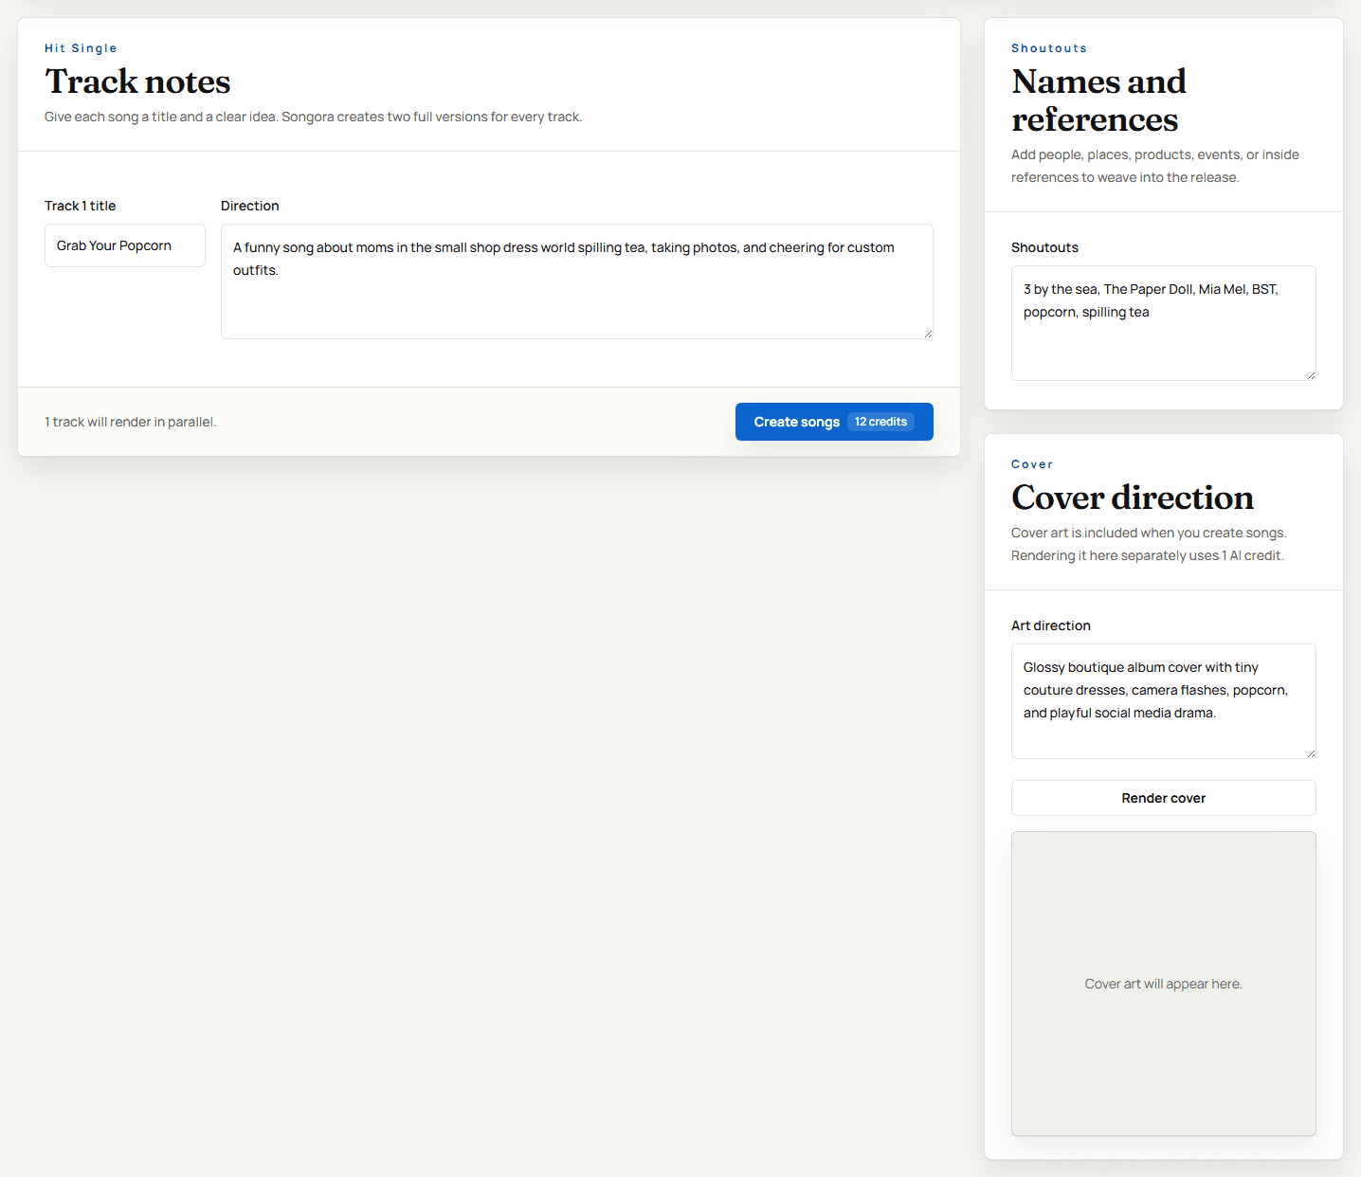The image size is (1361, 1177).
Task: Click the Names and references heading
Action: click(x=1099, y=100)
